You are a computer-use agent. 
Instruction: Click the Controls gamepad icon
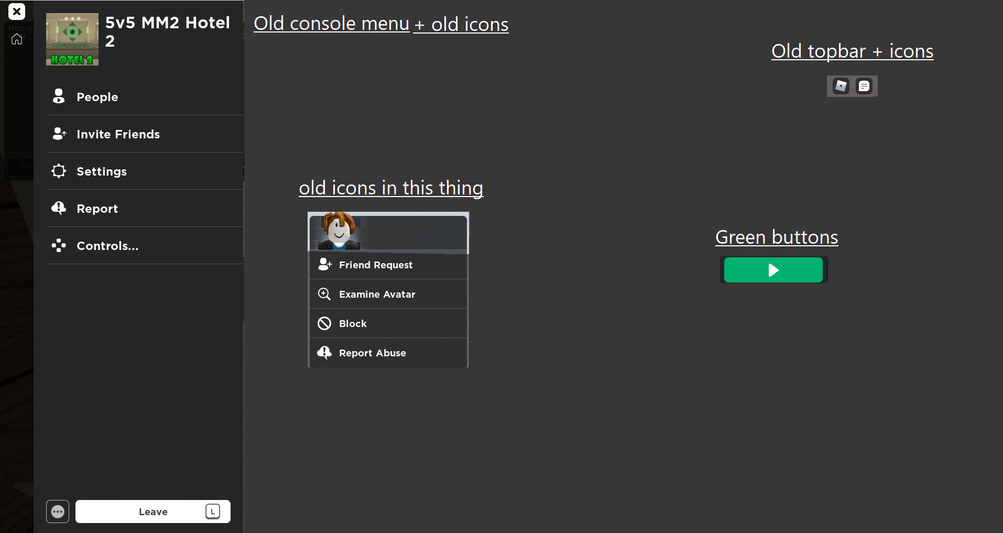tap(58, 245)
